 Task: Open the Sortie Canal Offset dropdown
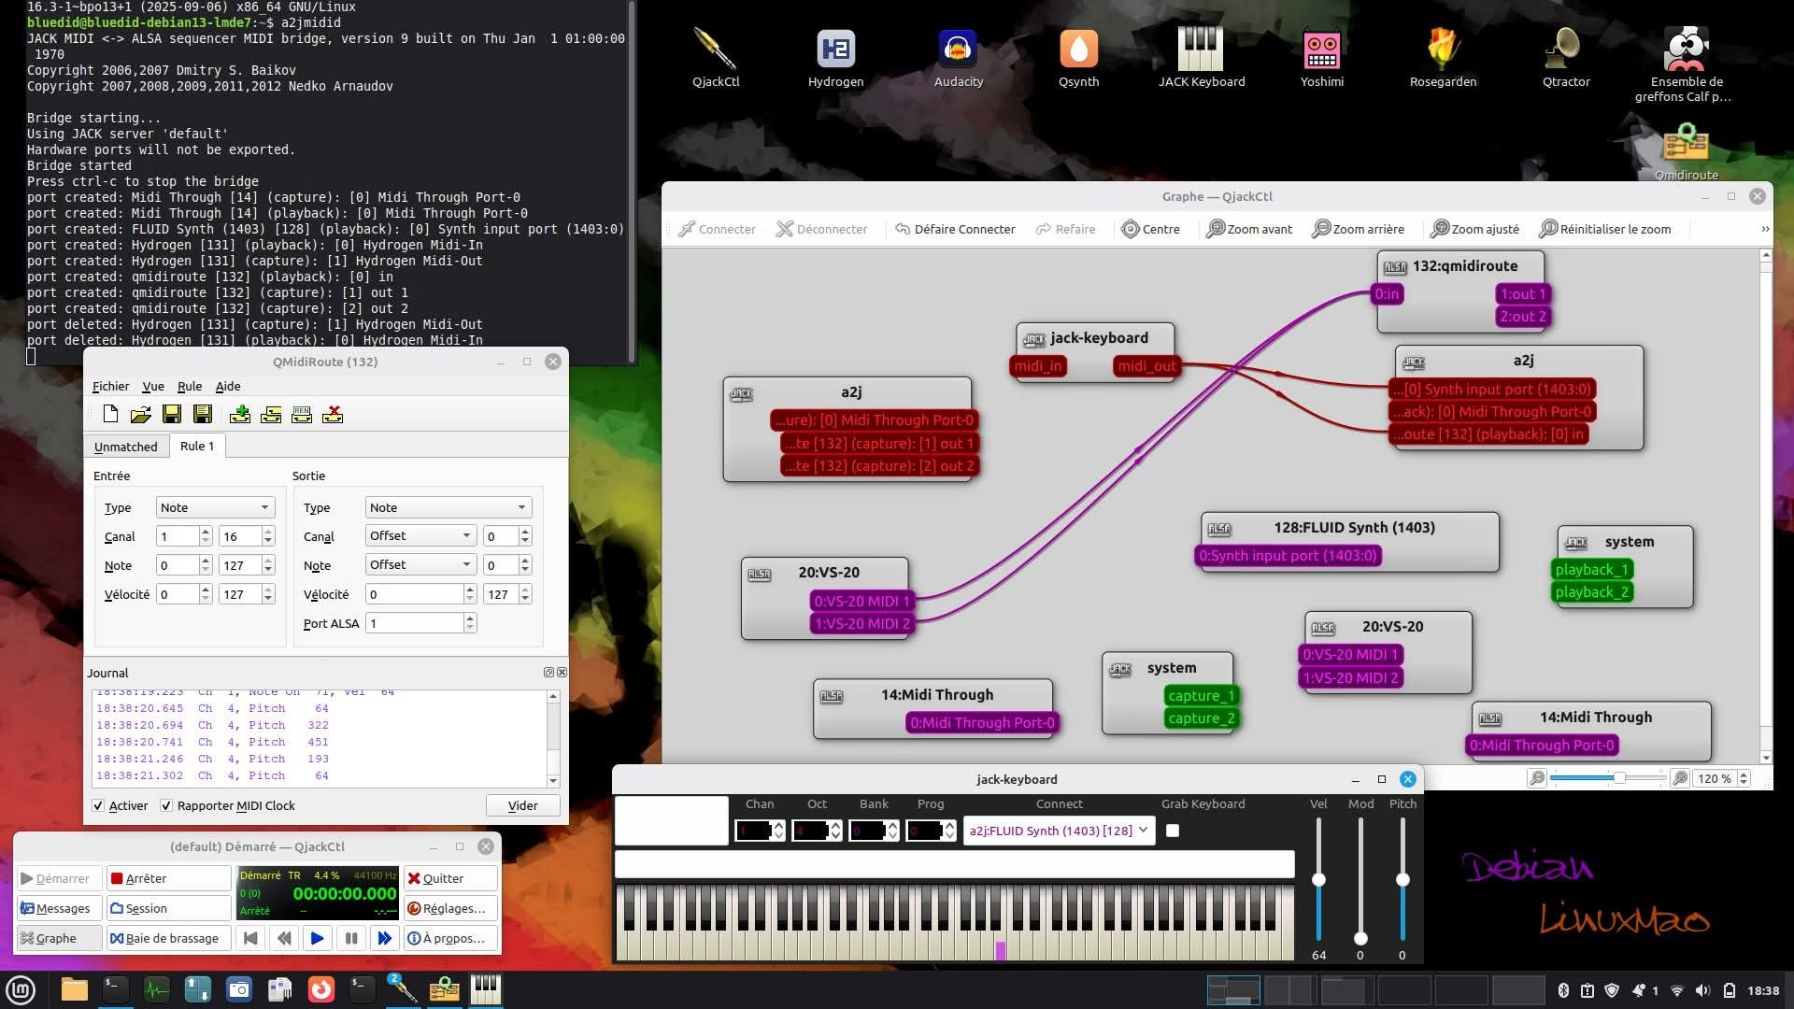point(420,535)
